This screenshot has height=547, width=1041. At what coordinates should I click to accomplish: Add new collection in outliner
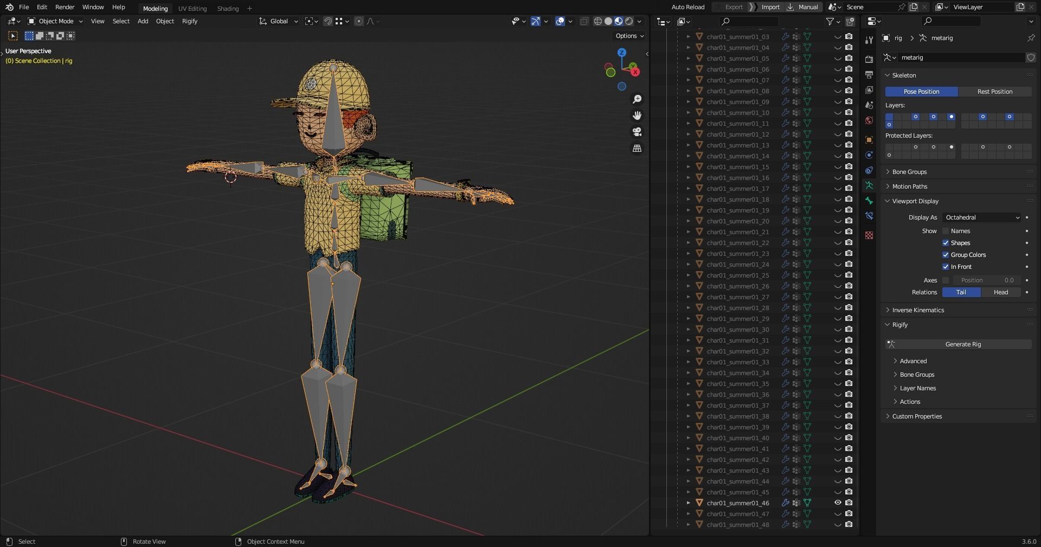coord(850,22)
